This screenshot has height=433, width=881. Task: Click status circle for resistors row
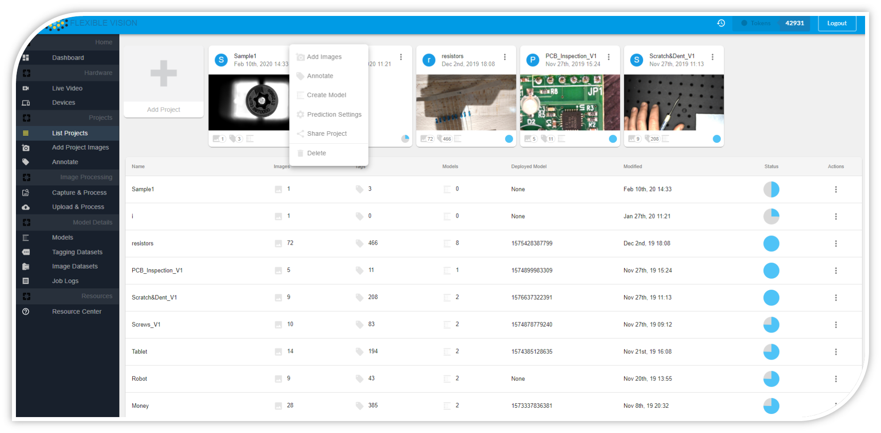[x=771, y=244]
